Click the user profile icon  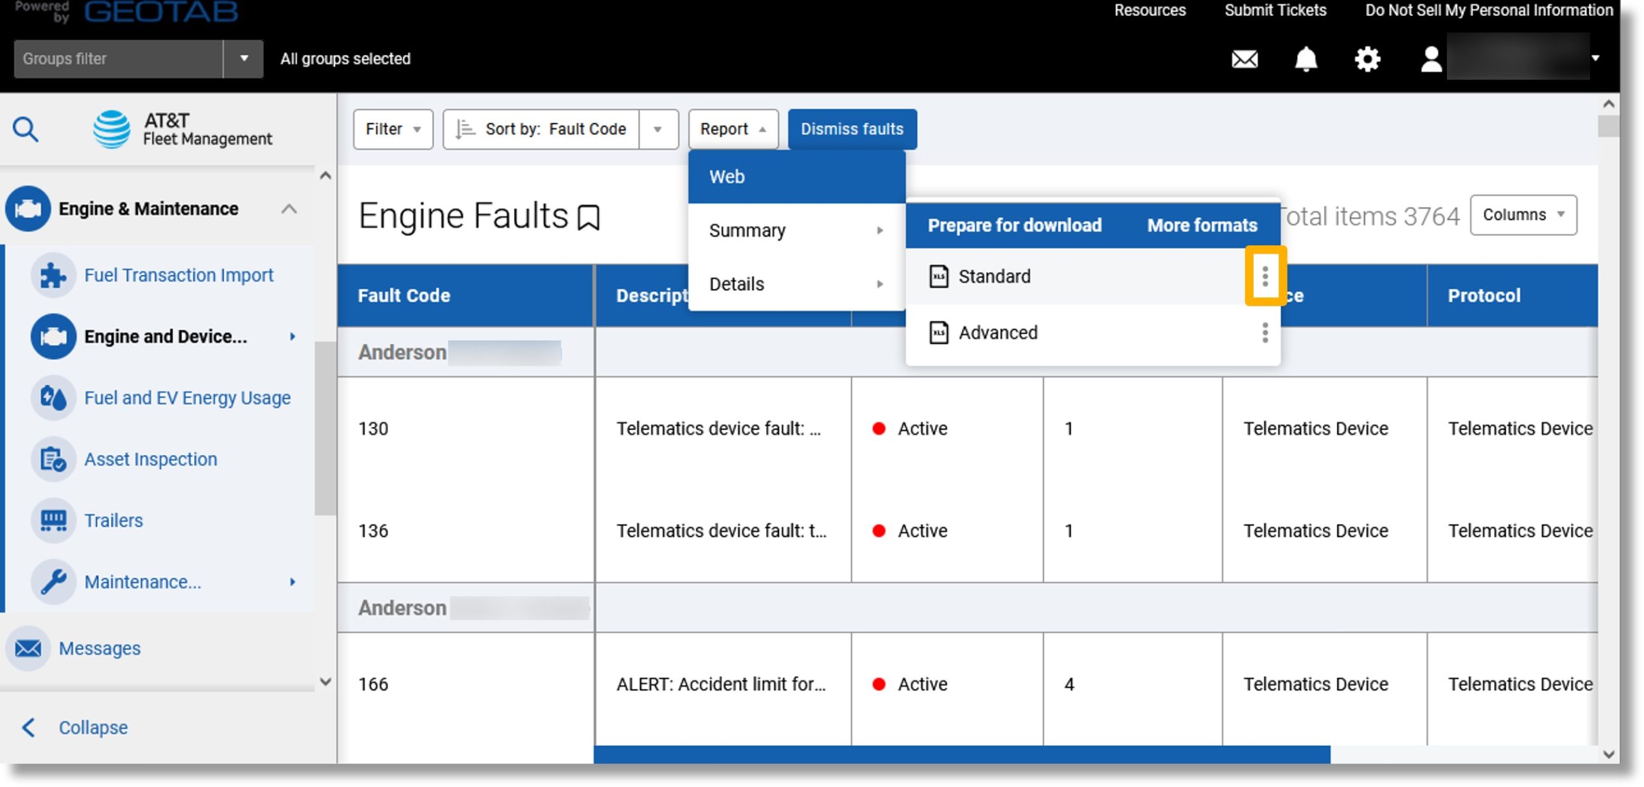[1431, 59]
